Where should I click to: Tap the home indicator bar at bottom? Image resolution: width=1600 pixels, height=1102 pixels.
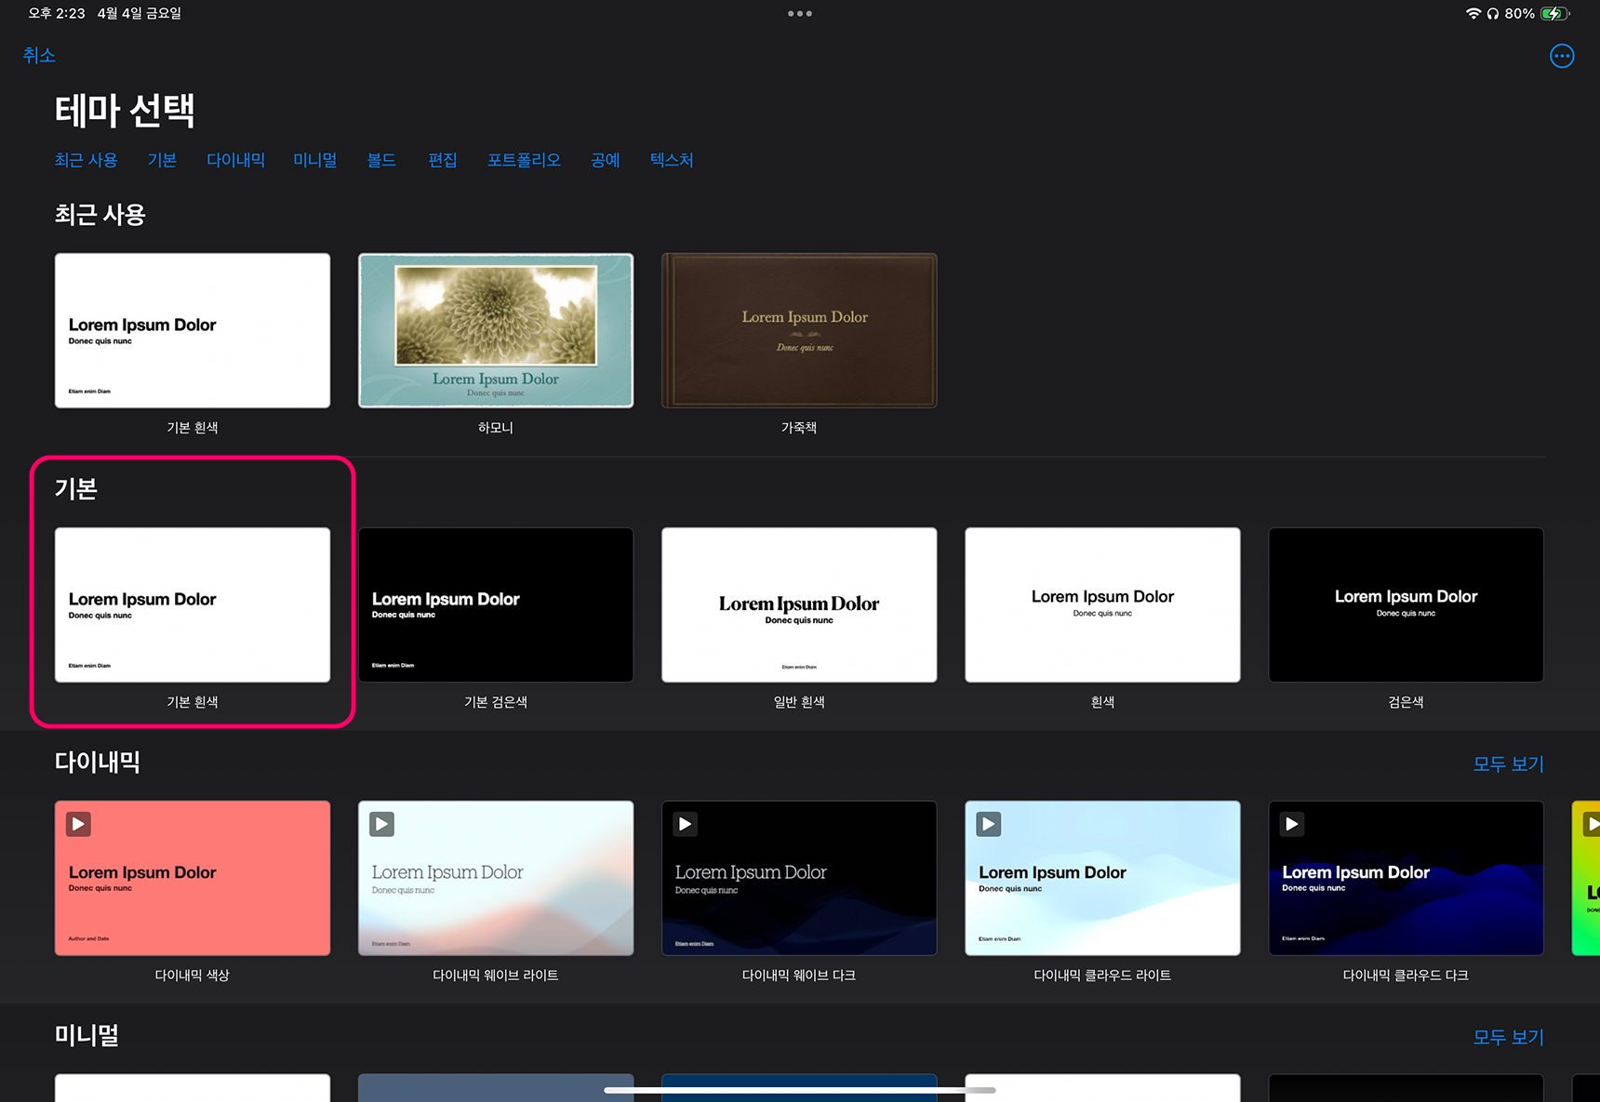coord(800,1090)
